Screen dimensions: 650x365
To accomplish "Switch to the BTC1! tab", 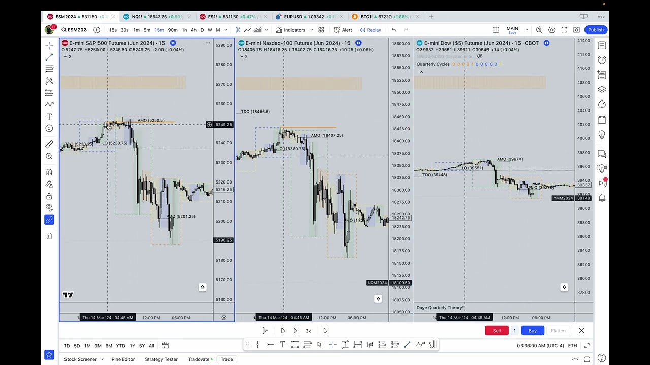I will (385, 17).
